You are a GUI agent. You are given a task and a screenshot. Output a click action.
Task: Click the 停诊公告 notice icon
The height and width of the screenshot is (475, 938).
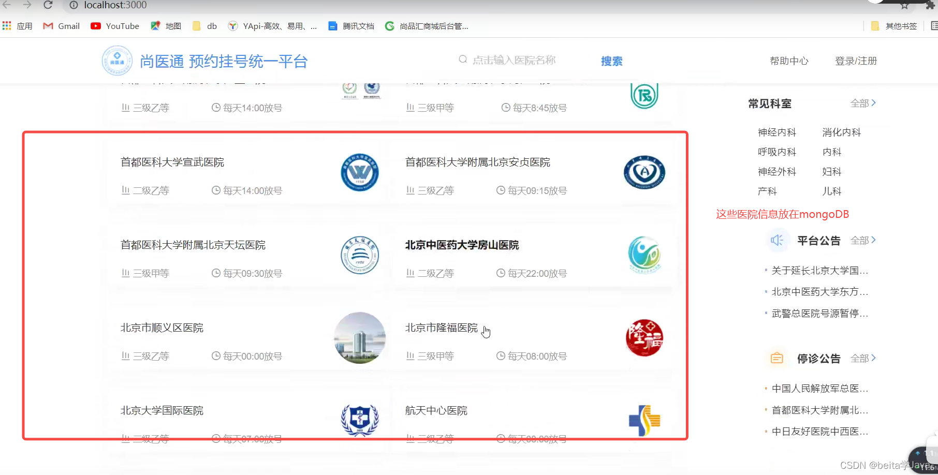pos(777,358)
